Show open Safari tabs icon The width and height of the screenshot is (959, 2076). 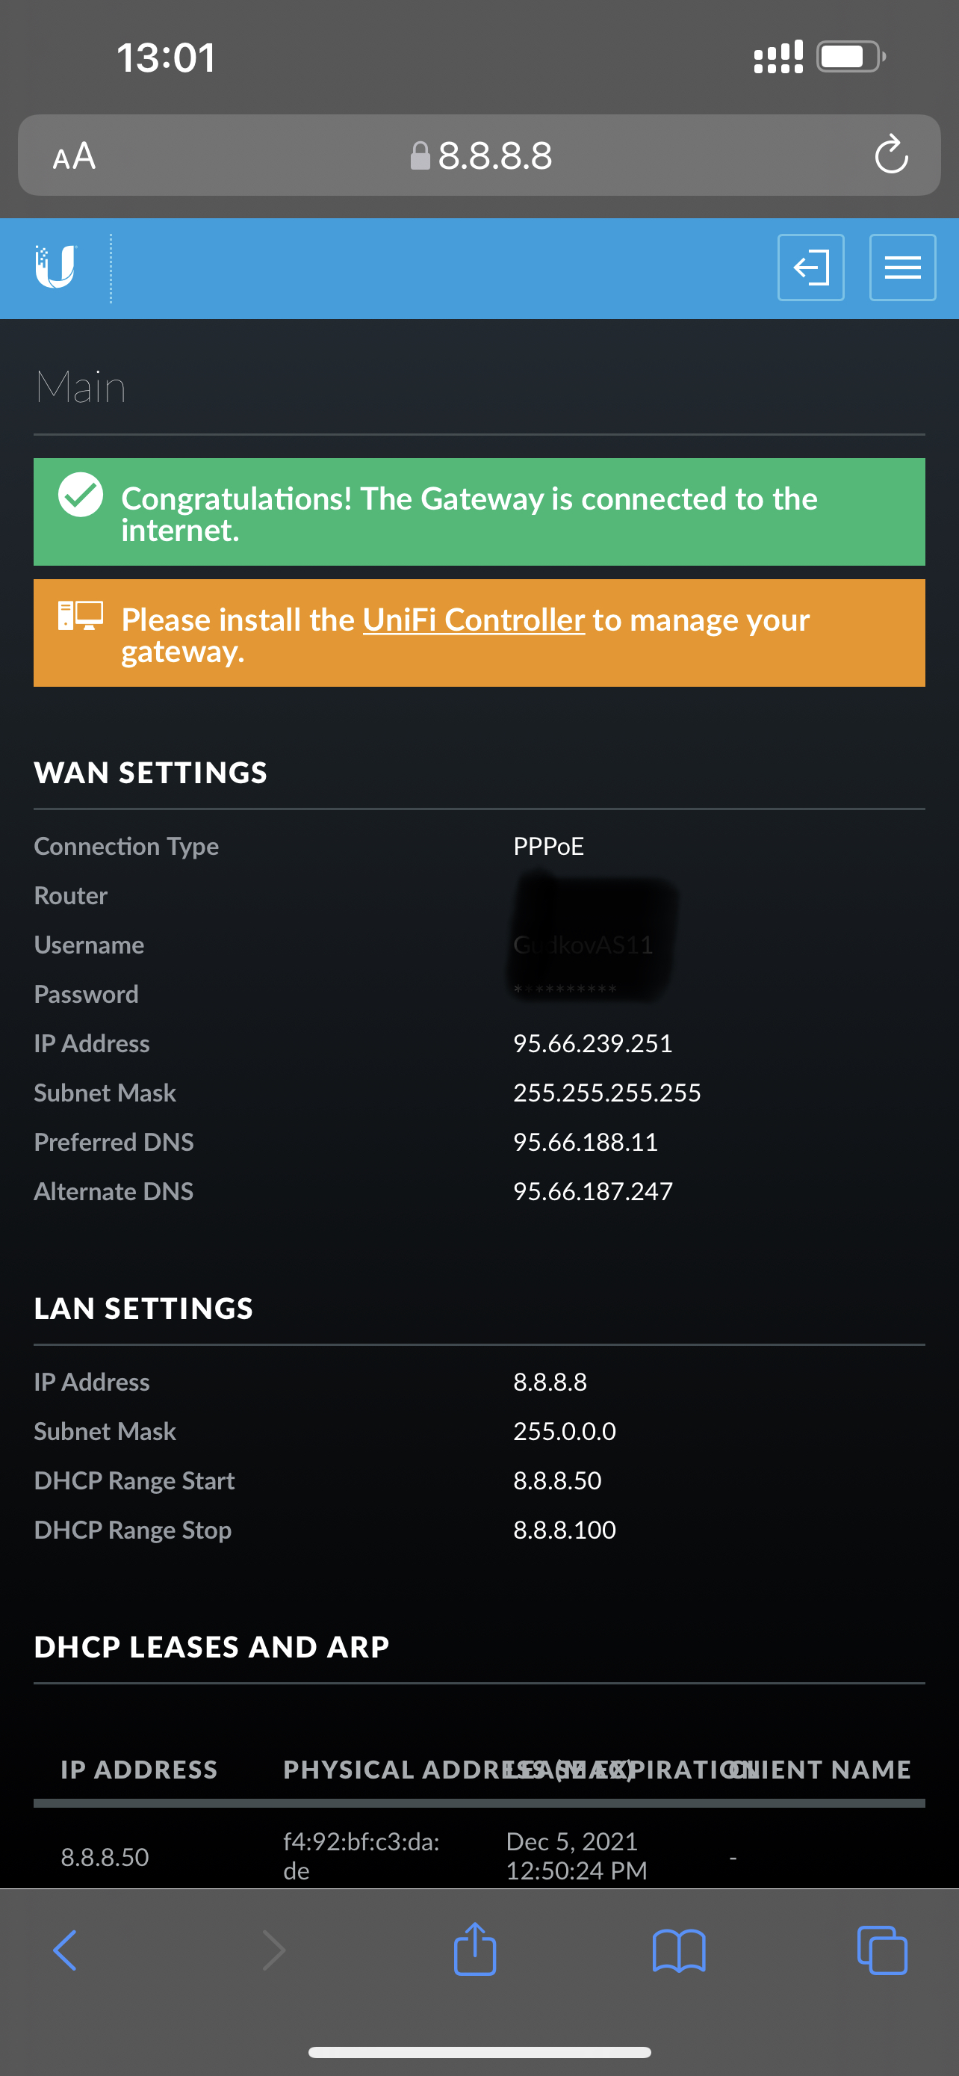coord(883,1950)
